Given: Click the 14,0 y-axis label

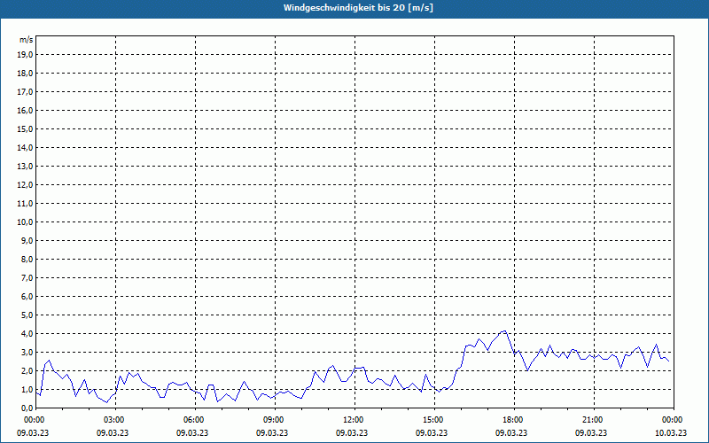Looking at the screenshot, I should 25,147.
